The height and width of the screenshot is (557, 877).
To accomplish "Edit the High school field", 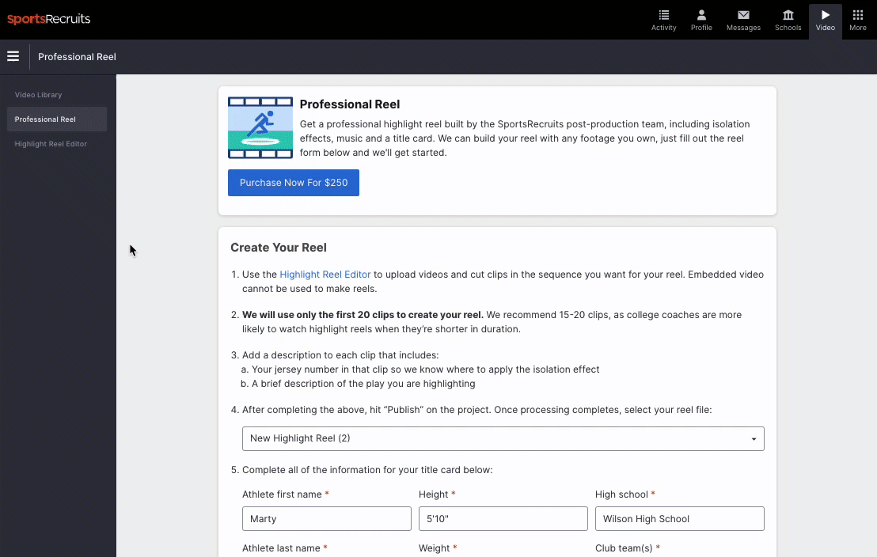I will pos(680,519).
